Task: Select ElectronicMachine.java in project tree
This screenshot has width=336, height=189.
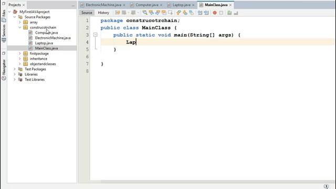Action: [52, 38]
